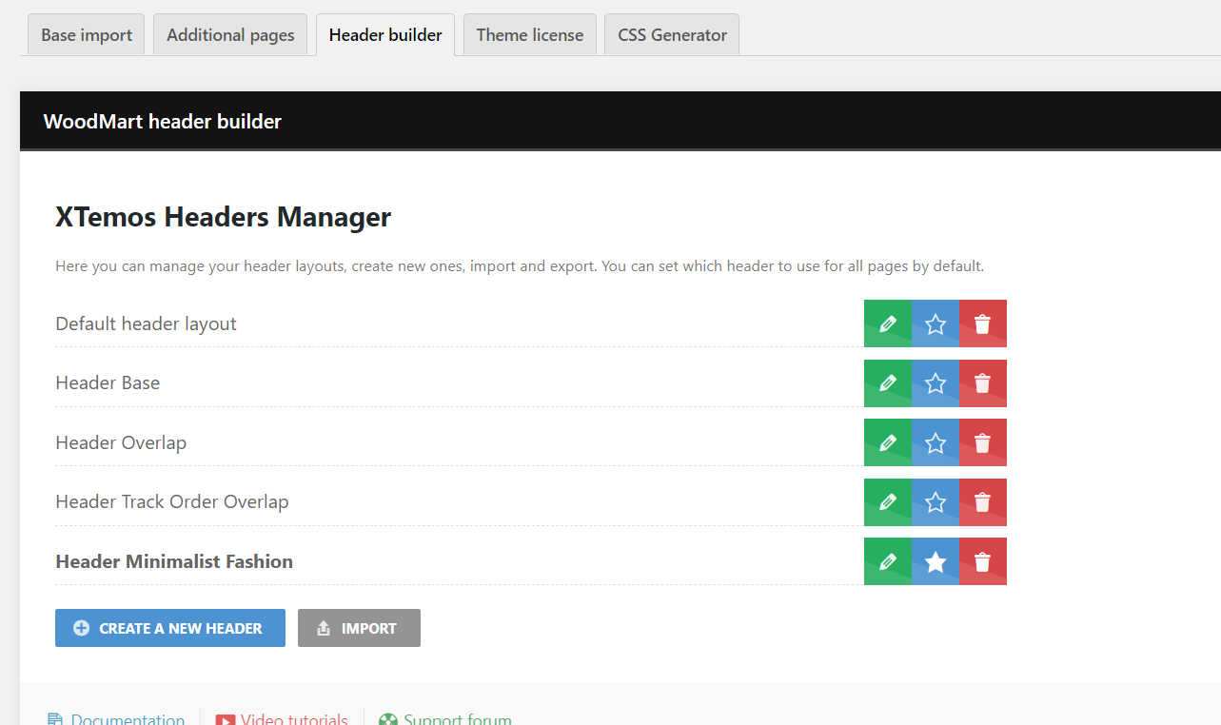Delete the Header Minimalist Fashion layout
Screen dimensions: 1221x725
tap(983, 561)
